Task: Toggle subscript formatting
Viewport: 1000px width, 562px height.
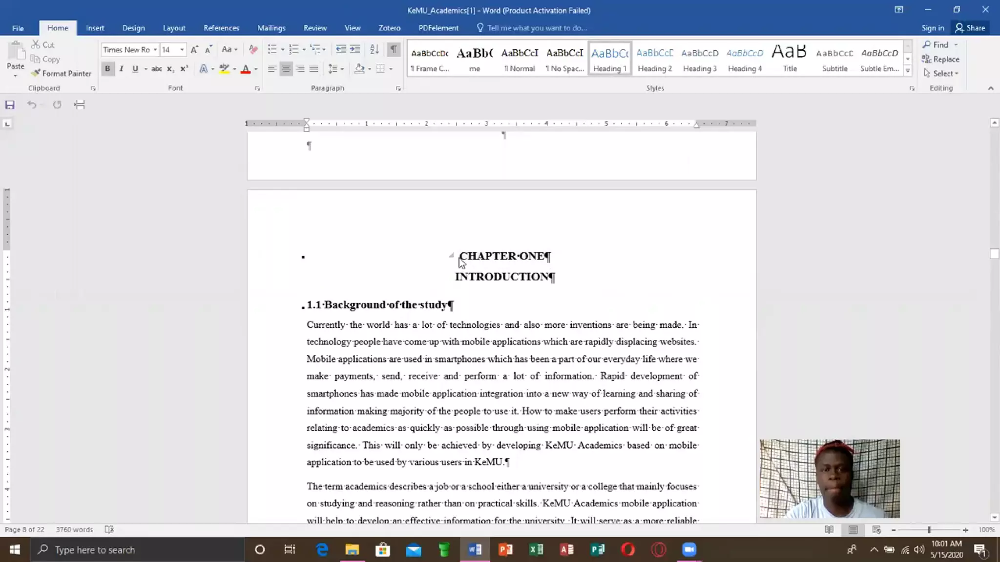Action: [x=170, y=69]
